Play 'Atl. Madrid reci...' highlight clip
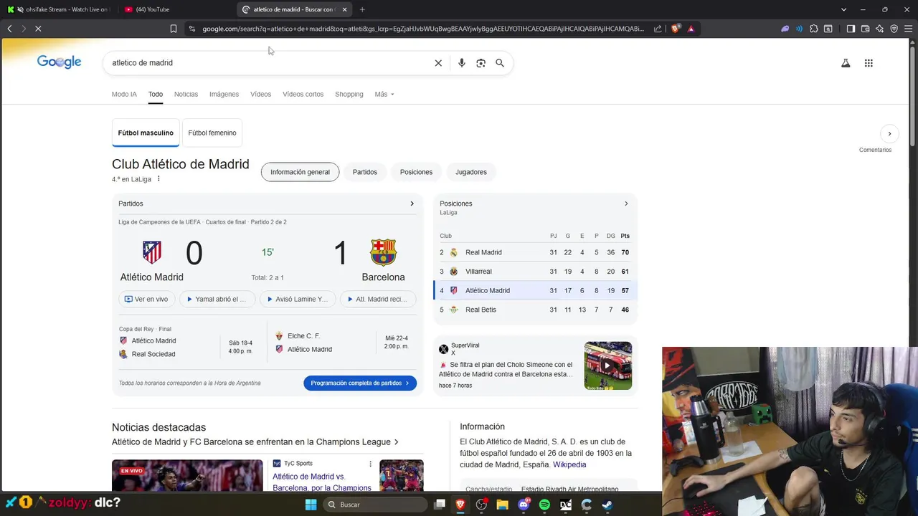The height and width of the screenshot is (516, 918). 377,299
